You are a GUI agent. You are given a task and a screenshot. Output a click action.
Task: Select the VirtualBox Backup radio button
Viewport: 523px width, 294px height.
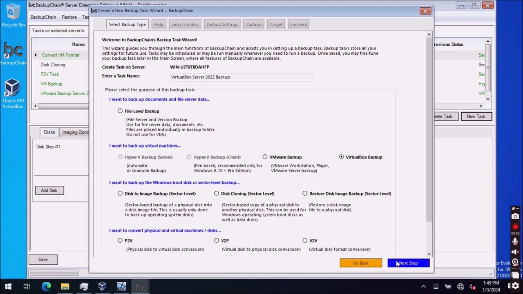coord(342,157)
